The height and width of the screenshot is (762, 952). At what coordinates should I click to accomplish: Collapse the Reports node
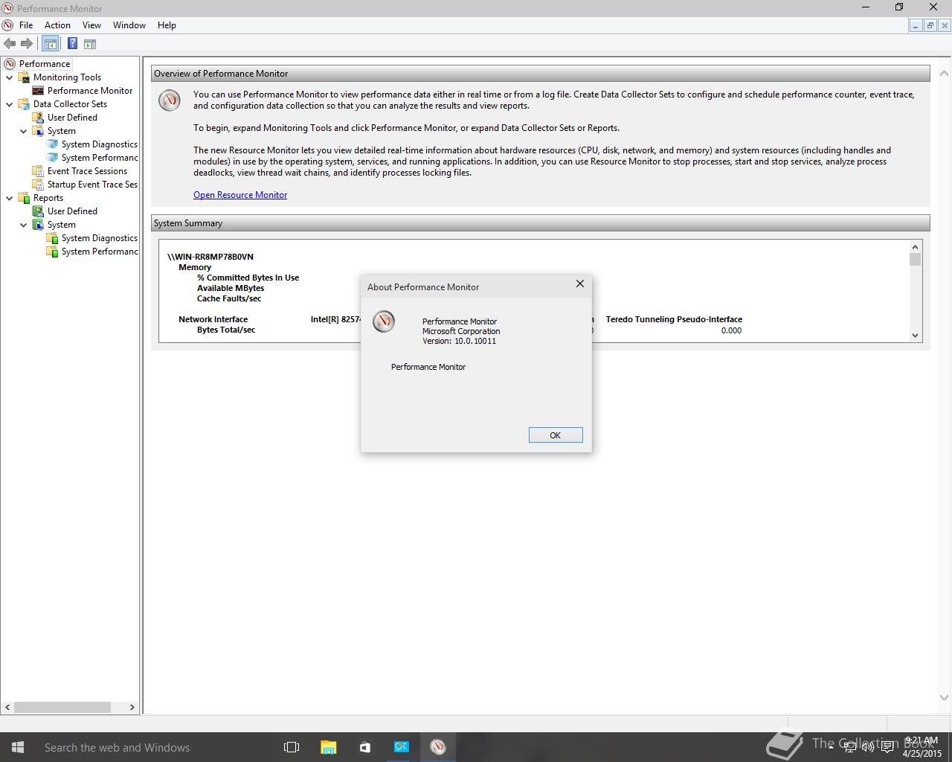[x=9, y=198]
